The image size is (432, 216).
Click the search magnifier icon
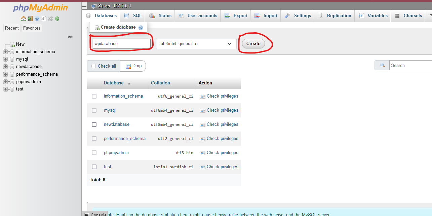(x=382, y=65)
